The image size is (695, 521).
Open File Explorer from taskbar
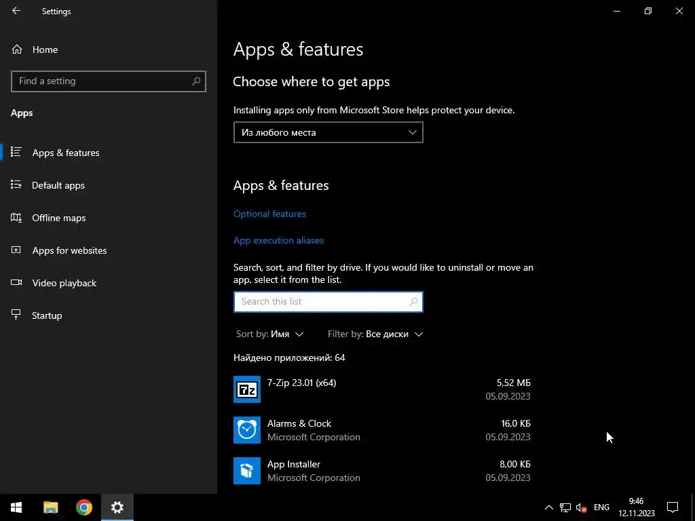pyautogui.click(x=50, y=507)
